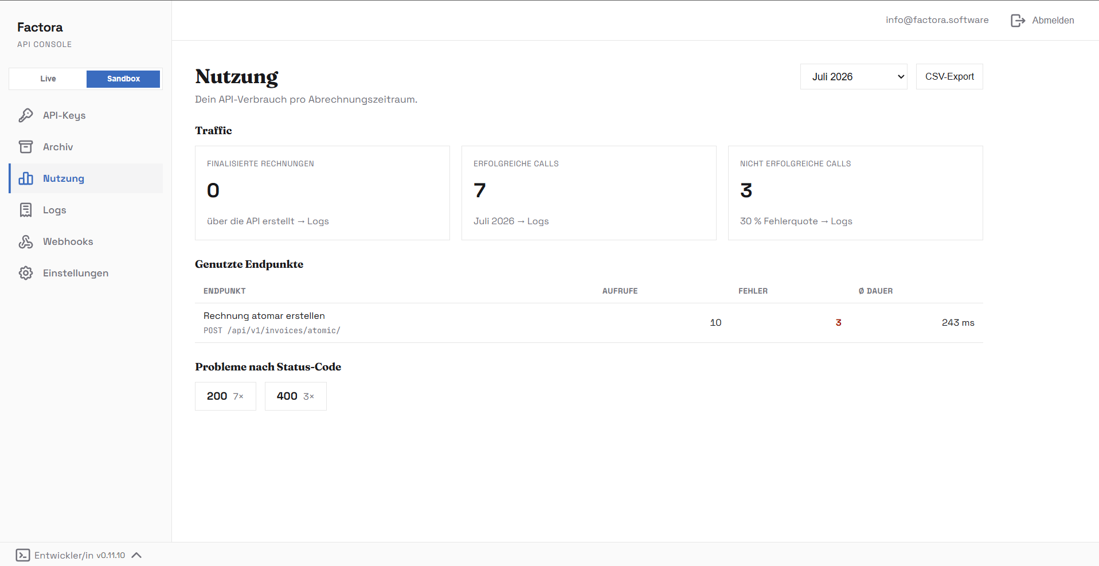Click the Archiv box icon
The image size is (1099, 566).
[26, 147]
